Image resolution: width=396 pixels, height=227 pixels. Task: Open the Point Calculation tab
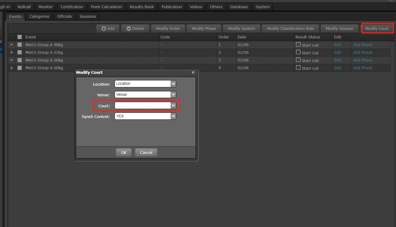click(x=106, y=7)
